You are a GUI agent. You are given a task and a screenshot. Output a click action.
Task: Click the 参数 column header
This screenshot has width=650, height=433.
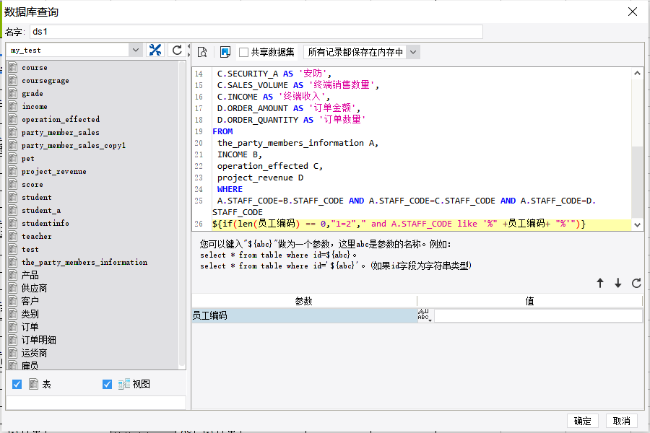click(x=304, y=301)
